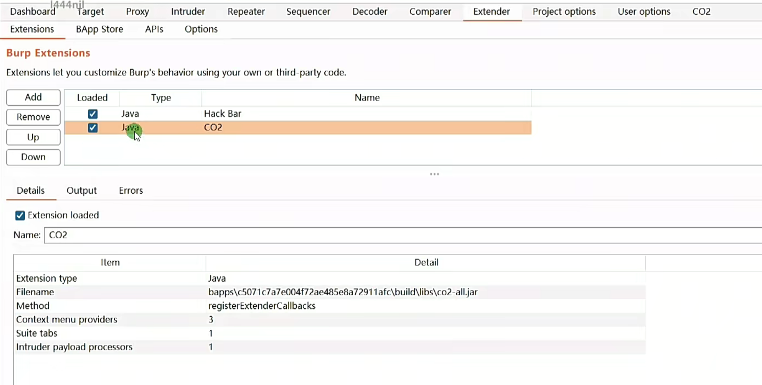Click the panel splitter dots handle
The width and height of the screenshot is (762, 385).
(x=434, y=174)
